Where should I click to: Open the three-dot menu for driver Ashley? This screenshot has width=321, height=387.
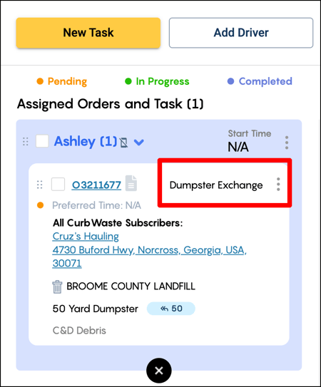pos(287,143)
